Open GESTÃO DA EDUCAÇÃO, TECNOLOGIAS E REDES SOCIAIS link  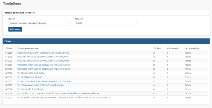pos(43,53)
